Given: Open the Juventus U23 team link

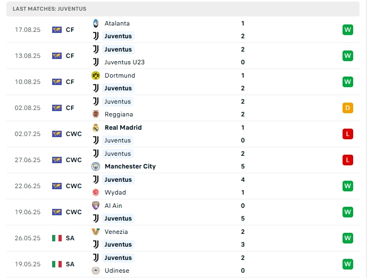Looking at the screenshot, I should (124, 62).
